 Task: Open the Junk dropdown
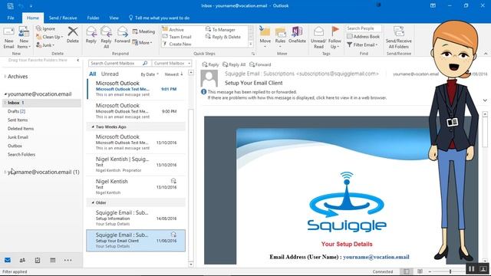45,45
